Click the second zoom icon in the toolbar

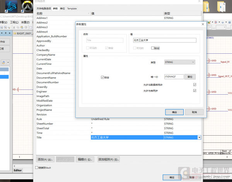[x=5, y=27]
